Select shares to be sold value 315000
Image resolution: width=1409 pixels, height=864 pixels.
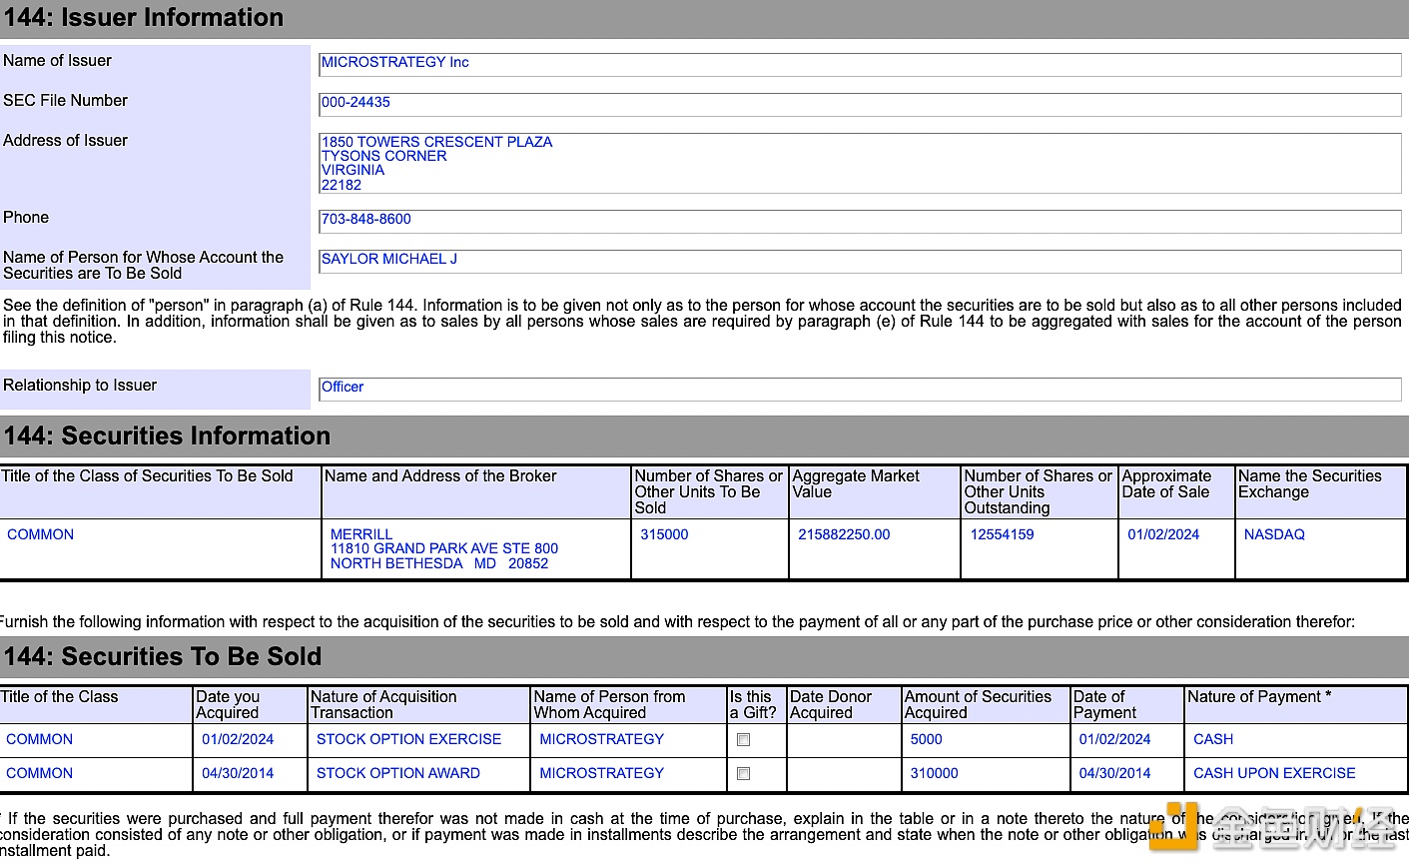pyautogui.click(x=664, y=534)
